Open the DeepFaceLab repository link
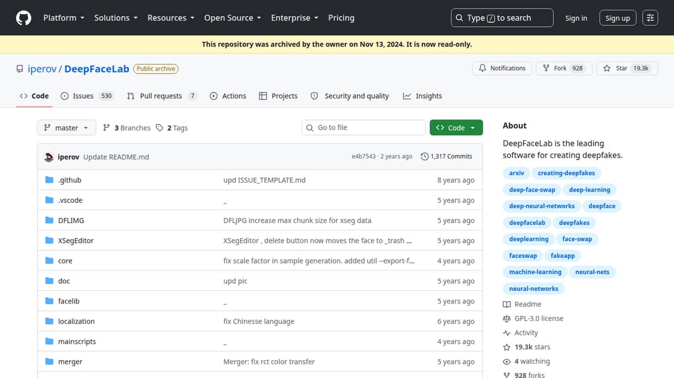This screenshot has height=378, width=674. click(97, 69)
